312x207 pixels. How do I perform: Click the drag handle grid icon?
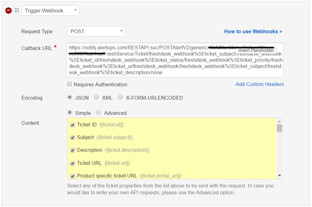click(x=17, y=10)
